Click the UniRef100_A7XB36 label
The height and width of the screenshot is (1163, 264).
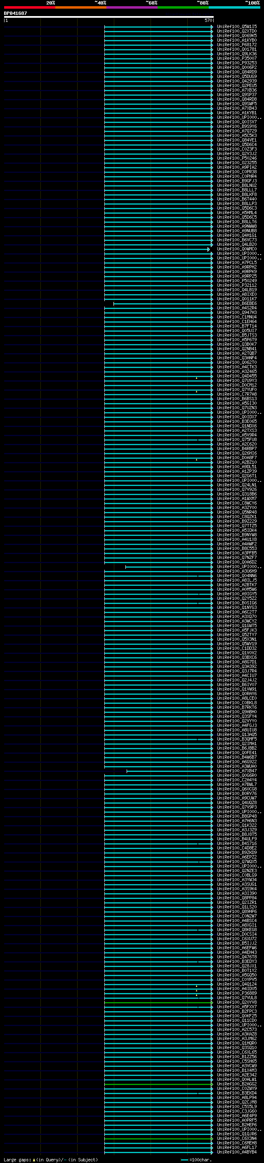click(236, 90)
